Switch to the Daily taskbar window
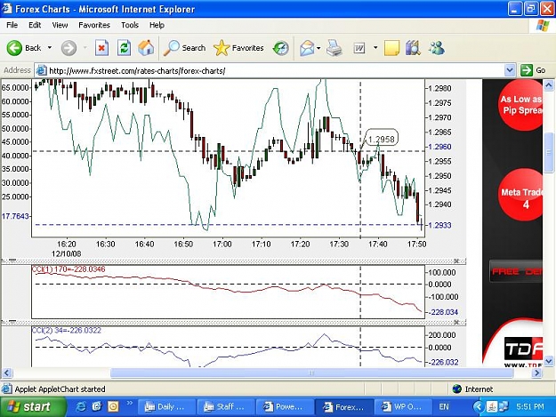556x417 pixels. (166, 406)
